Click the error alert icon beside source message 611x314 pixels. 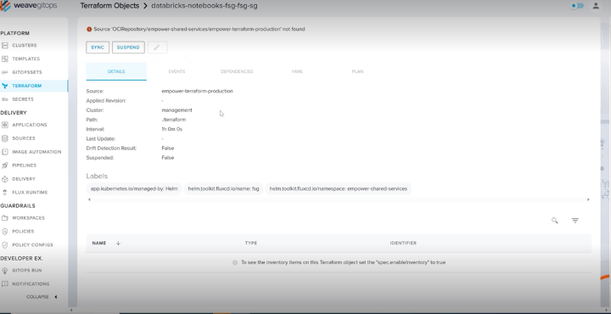89,29
